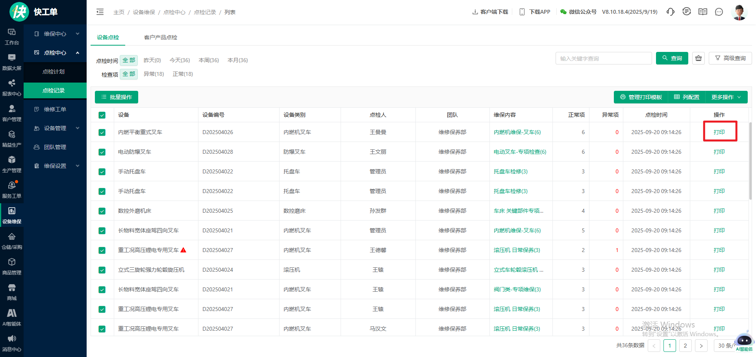Click the keyword search input field

point(603,58)
